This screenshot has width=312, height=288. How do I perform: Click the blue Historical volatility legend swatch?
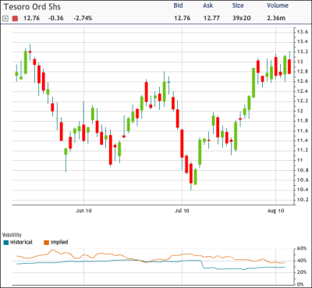tap(6, 243)
